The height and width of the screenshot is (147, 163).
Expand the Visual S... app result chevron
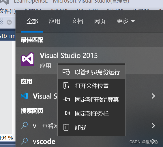click(153, 96)
